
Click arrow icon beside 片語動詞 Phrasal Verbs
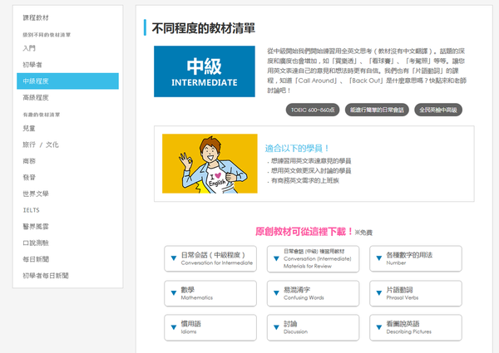(378, 293)
